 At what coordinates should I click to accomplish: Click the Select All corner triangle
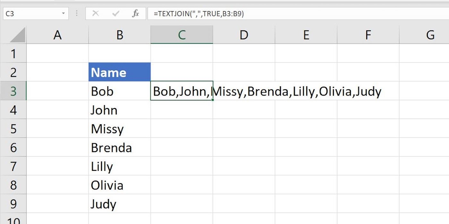click(x=18, y=35)
